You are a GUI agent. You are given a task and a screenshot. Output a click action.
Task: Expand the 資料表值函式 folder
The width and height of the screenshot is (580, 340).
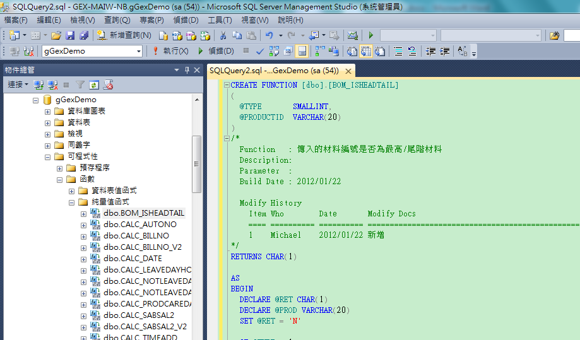72,191
